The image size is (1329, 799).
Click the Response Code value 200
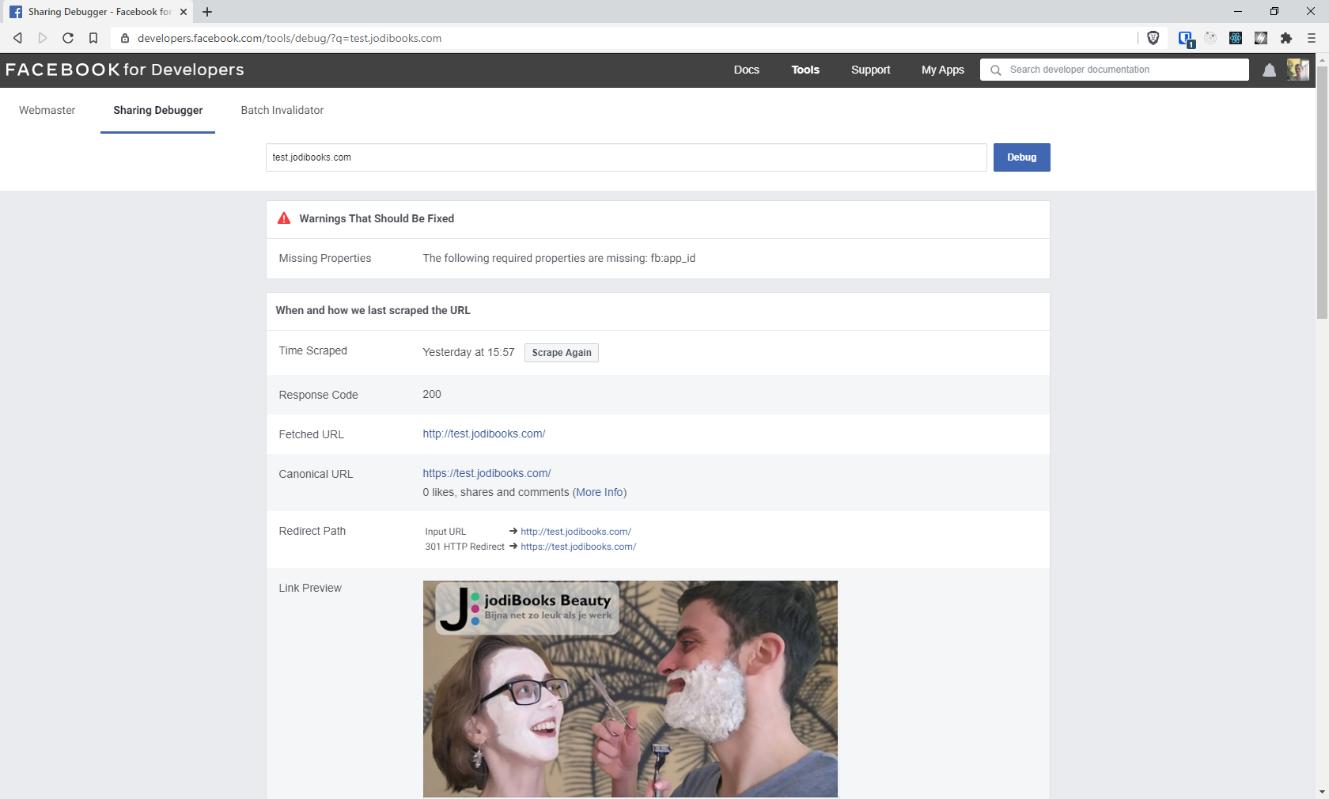(432, 394)
